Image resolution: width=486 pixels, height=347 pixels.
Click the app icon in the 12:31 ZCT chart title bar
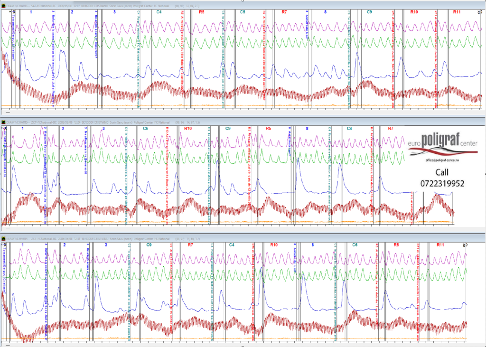(x=3, y=239)
